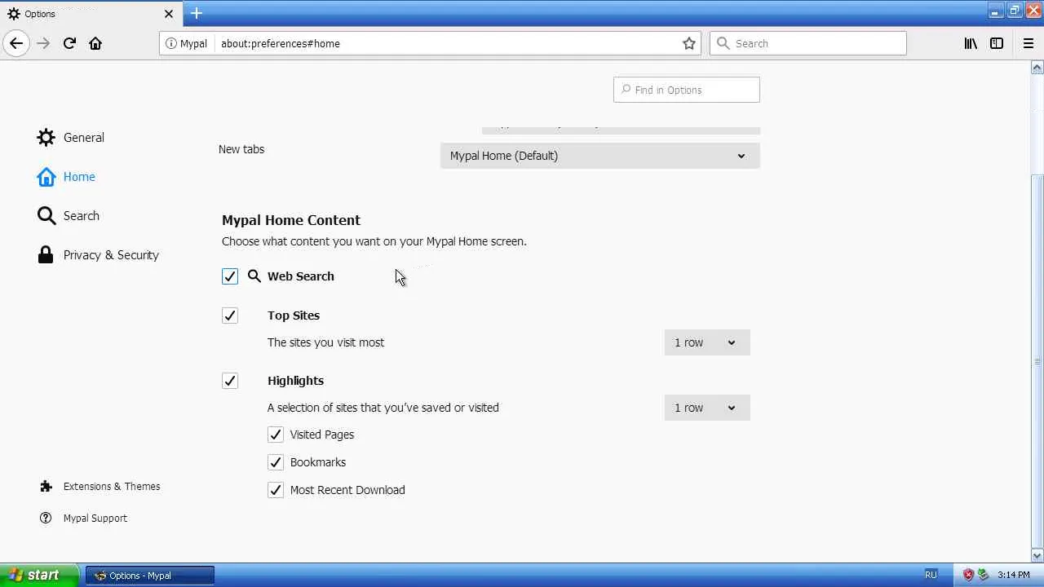Click the Find in Options field
The image size is (1044, 587).
click(687, 90)
